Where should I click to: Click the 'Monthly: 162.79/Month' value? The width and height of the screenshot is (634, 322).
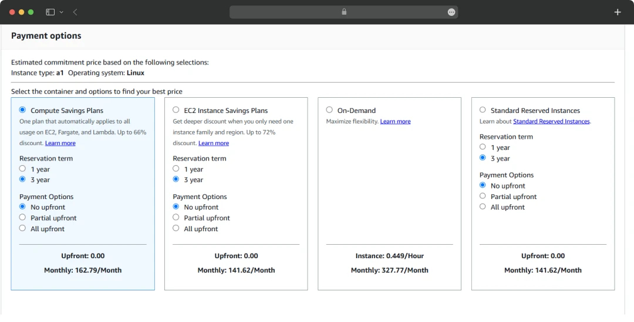[x=83, y=270]
